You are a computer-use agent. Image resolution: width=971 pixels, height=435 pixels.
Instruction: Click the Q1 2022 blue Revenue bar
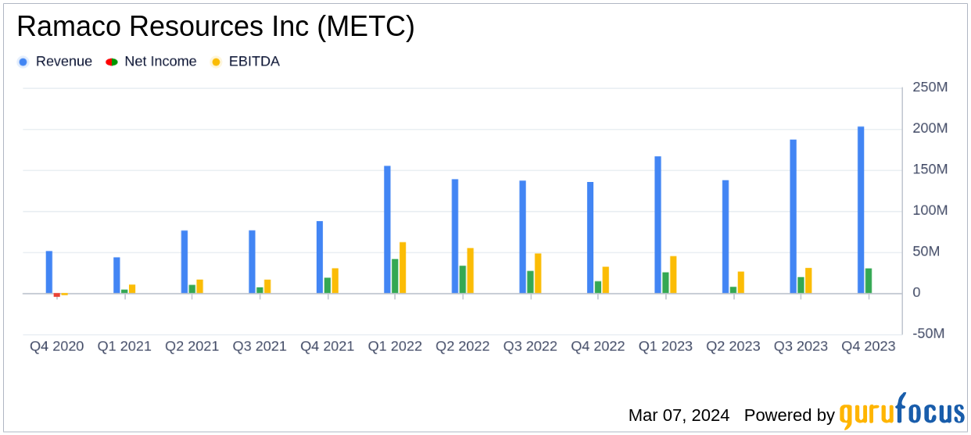click(x=387, y=230)
